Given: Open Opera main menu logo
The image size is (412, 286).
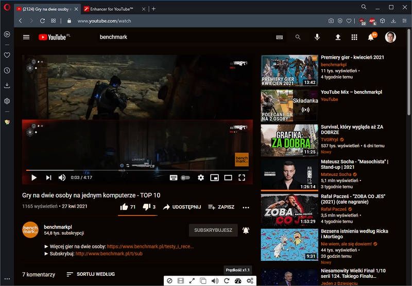Looking at the screenshot, I should (7, 7).
